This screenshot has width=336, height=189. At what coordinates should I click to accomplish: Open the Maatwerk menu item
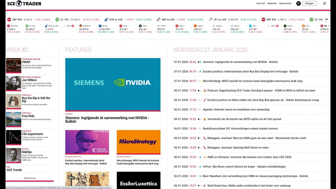click(x=272, y=3)
